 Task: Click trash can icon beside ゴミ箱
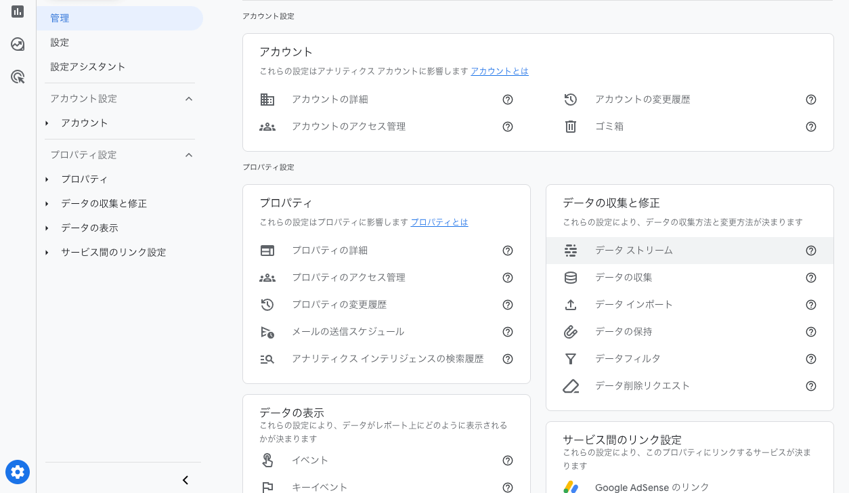point(571,127)
